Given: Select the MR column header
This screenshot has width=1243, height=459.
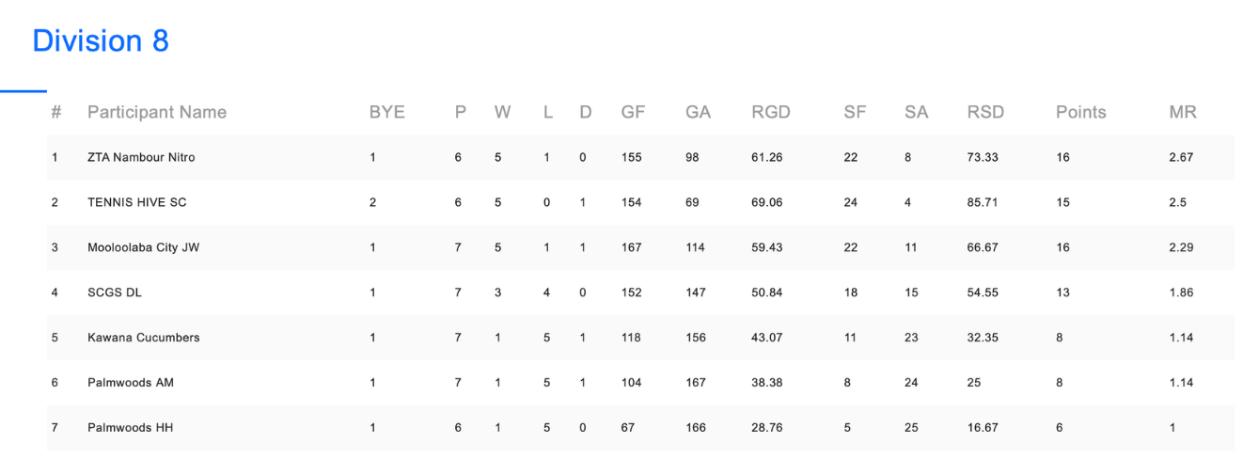Looking at the screenshot, I should click(1183, 112).
